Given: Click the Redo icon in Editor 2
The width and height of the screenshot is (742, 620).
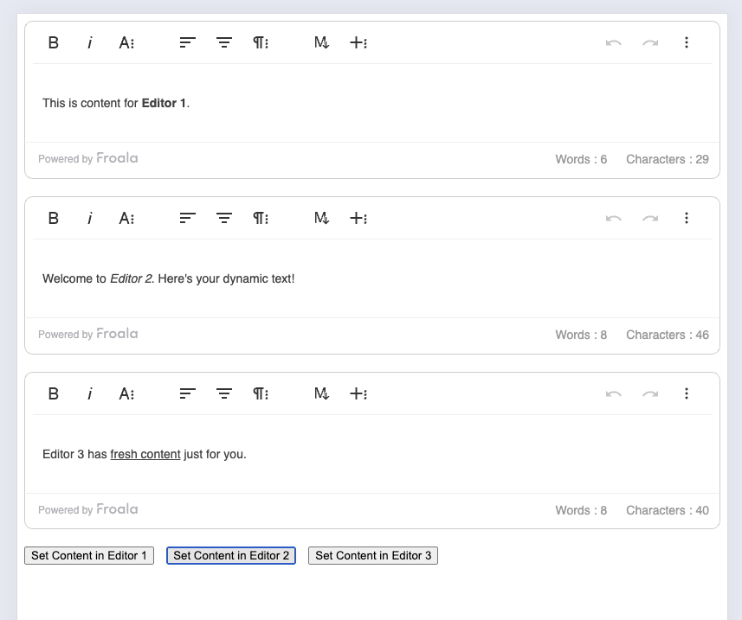Looking at the screenshot, I should pos(650,218).
